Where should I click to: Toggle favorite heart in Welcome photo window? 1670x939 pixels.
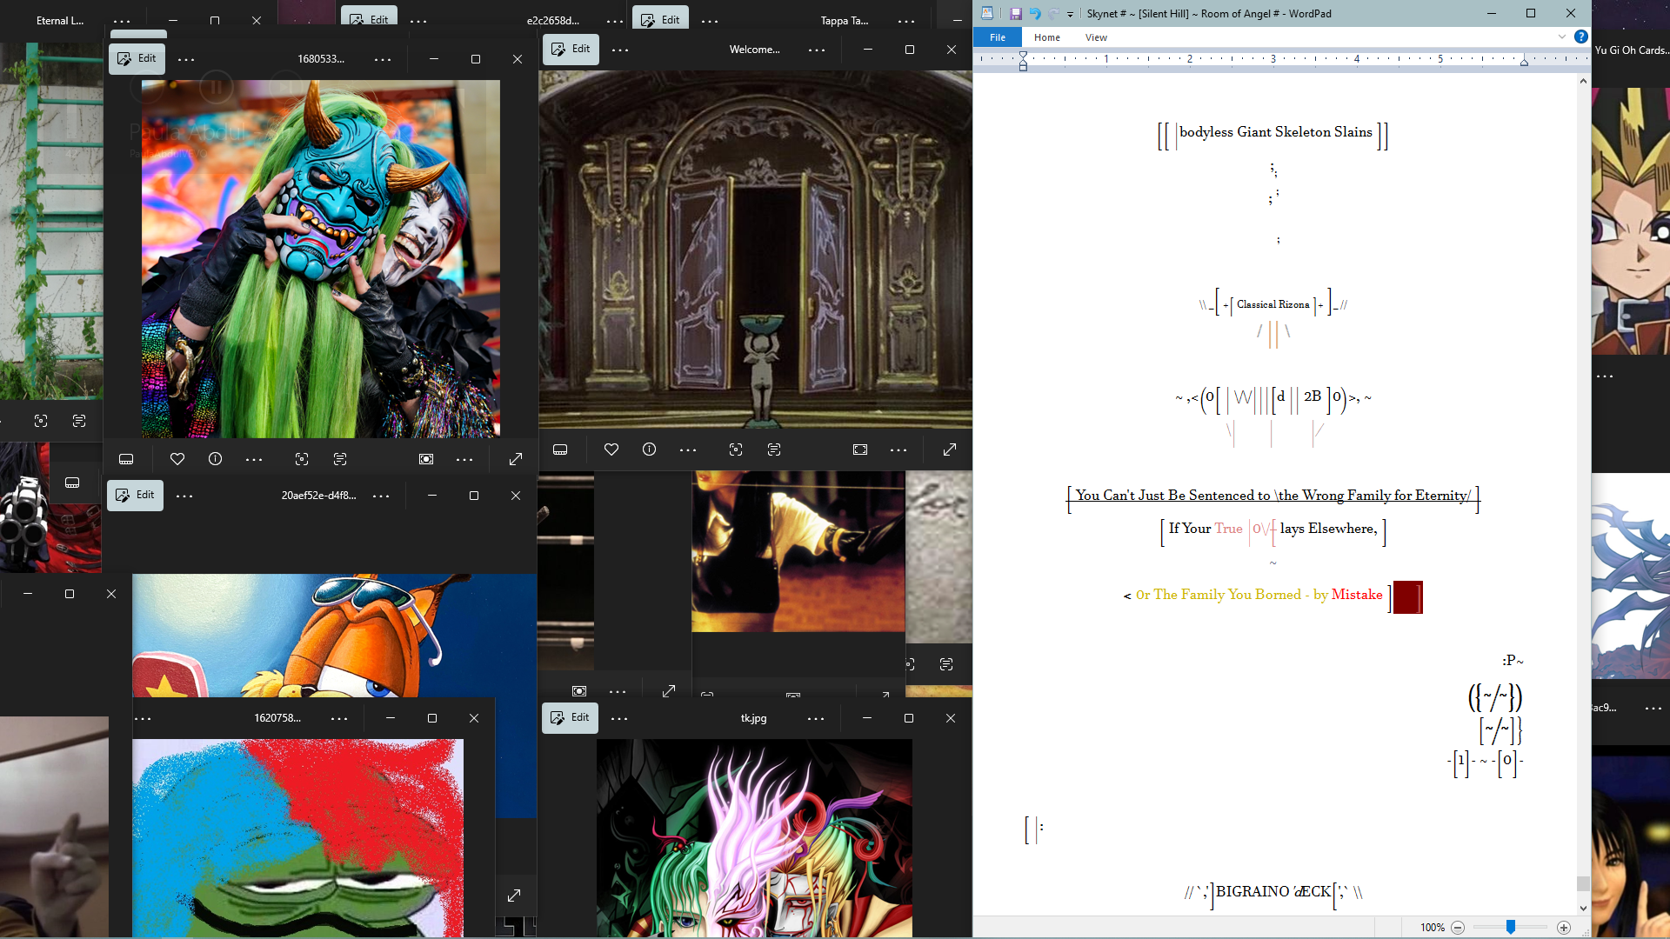pos(611,450)
